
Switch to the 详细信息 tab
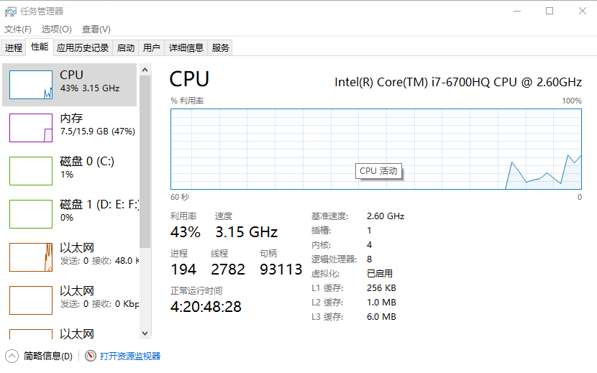(x=186, y=48)
